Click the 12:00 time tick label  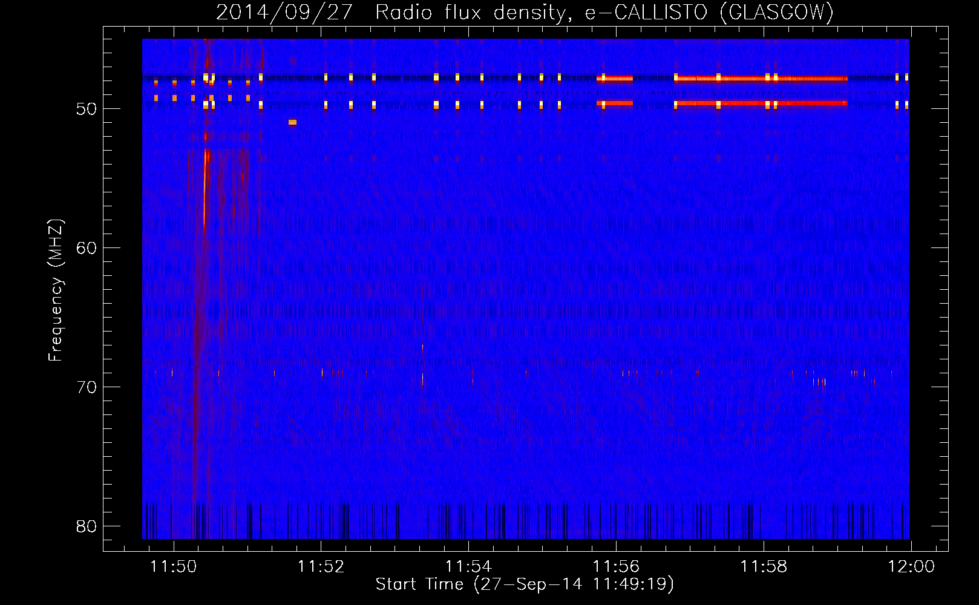click(x=911, y=567)
